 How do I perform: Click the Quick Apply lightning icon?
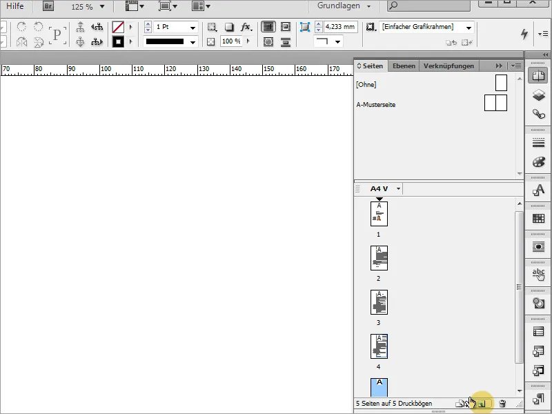(524, 34)
